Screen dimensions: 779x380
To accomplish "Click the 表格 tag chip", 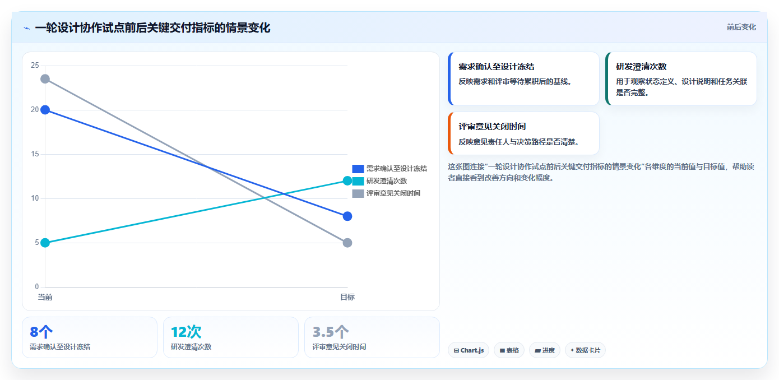I will click(509, 350).
